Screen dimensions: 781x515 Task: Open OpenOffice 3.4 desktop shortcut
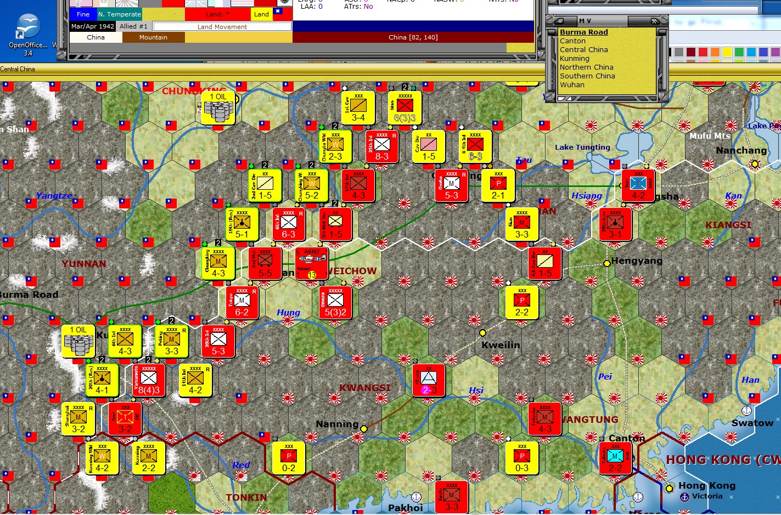(28, 36)
